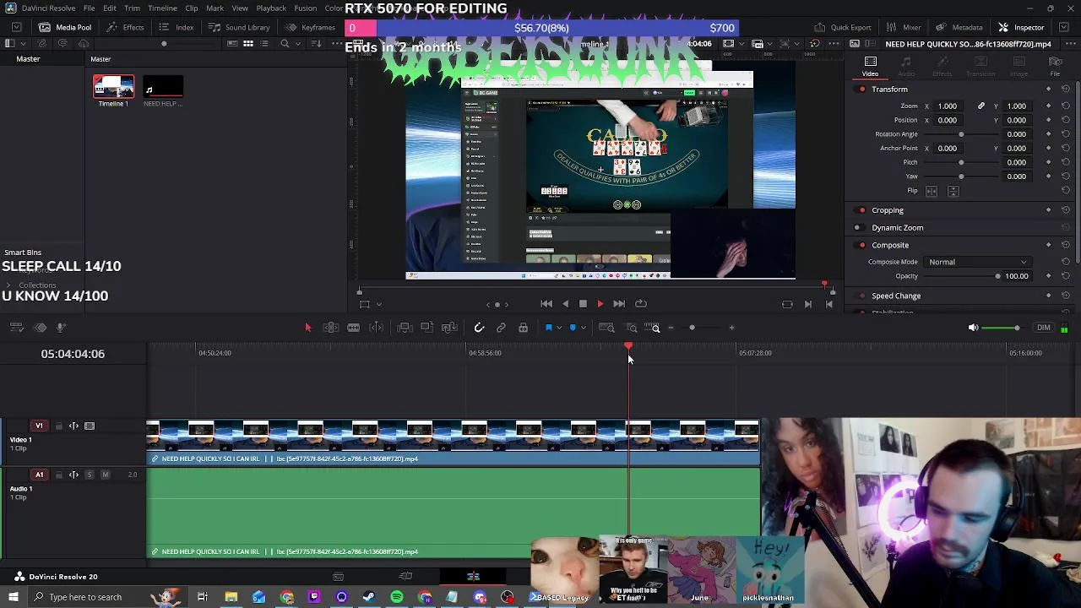The height and width of the screenshot is (608, 1081).
Task: Click the DIM button
Action: point(1044,328)
